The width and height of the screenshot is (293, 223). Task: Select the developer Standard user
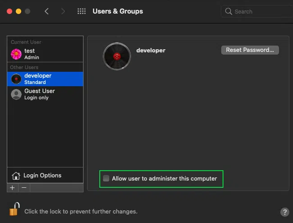(x=45, y=79)
